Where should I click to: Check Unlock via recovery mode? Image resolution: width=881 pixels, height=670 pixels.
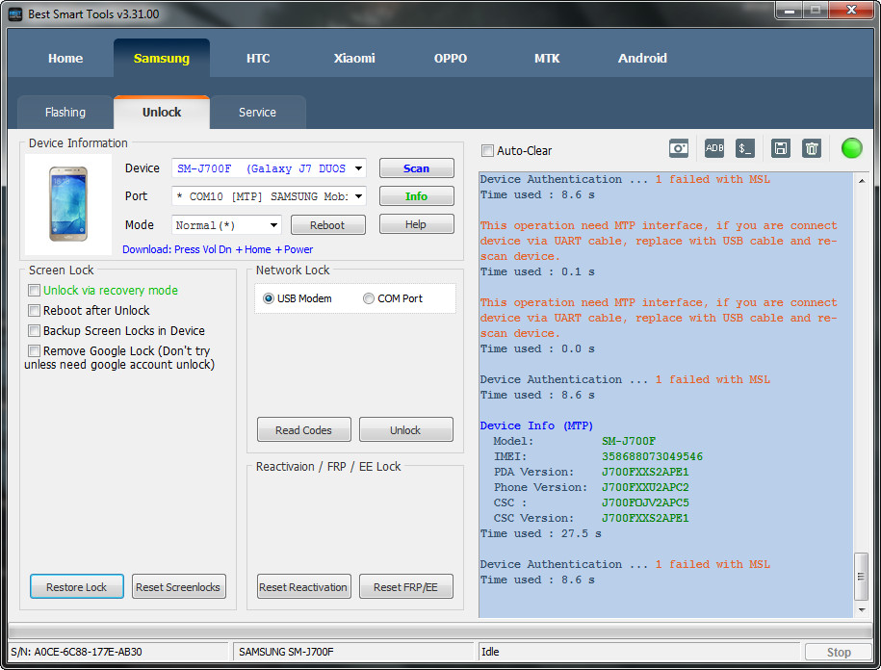point(35,290)
